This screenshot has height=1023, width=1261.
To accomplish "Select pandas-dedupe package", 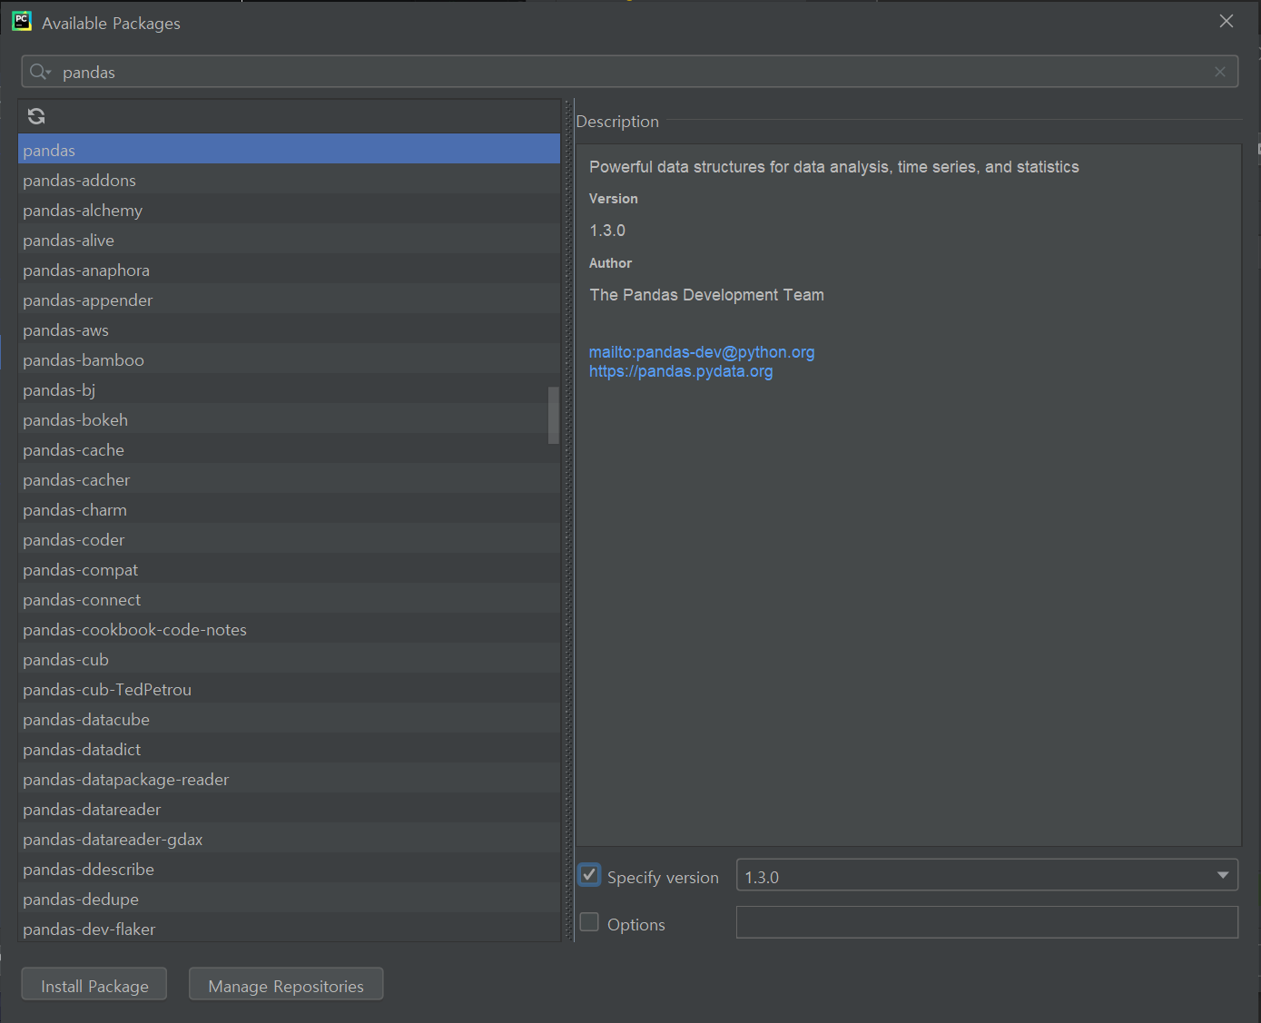I will 289,899.
